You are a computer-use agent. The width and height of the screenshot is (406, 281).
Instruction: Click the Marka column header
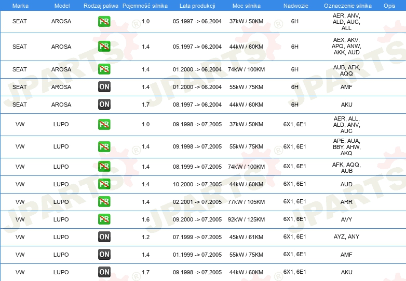(x=20, y=6)
